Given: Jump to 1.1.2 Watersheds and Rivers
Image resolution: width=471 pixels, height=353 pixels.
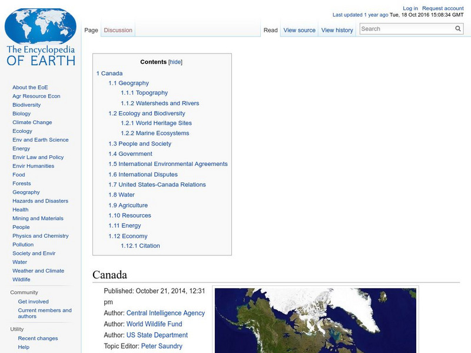Looking at the screenshot, I should click(160, 104).
